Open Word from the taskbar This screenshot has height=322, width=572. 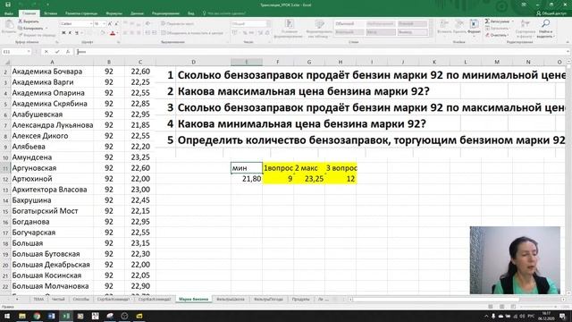click(x=52, y=316)
